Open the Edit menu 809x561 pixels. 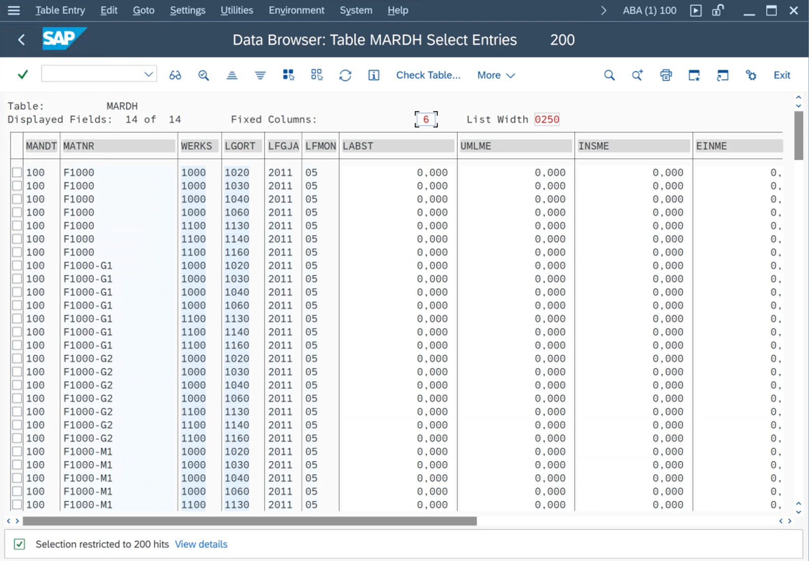[109, 10]
